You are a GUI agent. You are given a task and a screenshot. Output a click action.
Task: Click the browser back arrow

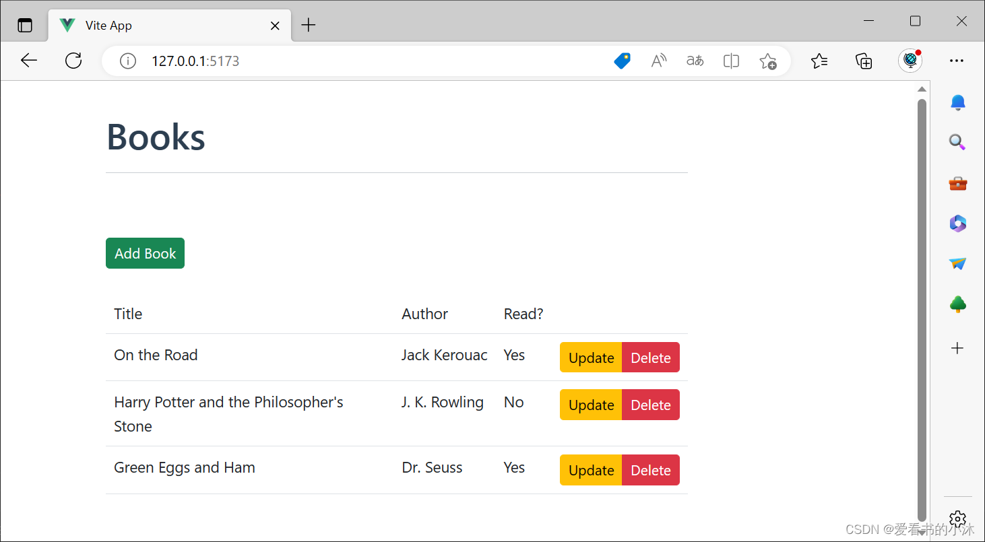29,61
